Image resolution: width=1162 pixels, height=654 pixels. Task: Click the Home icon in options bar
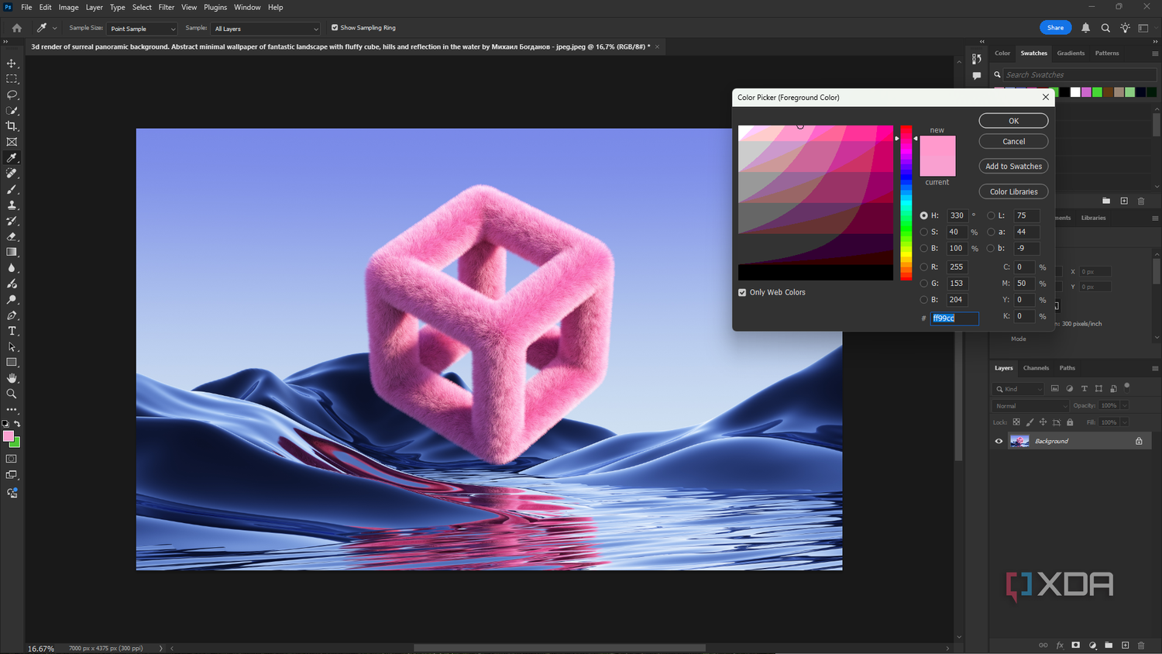(16, 28)
